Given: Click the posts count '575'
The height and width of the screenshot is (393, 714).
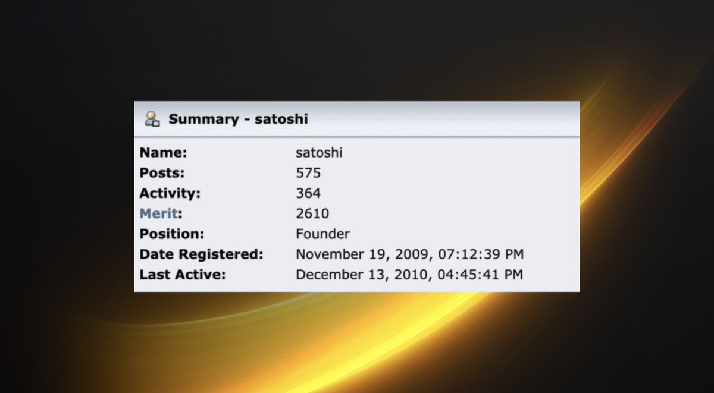Looking at the screenshot, I should (308, 173).
